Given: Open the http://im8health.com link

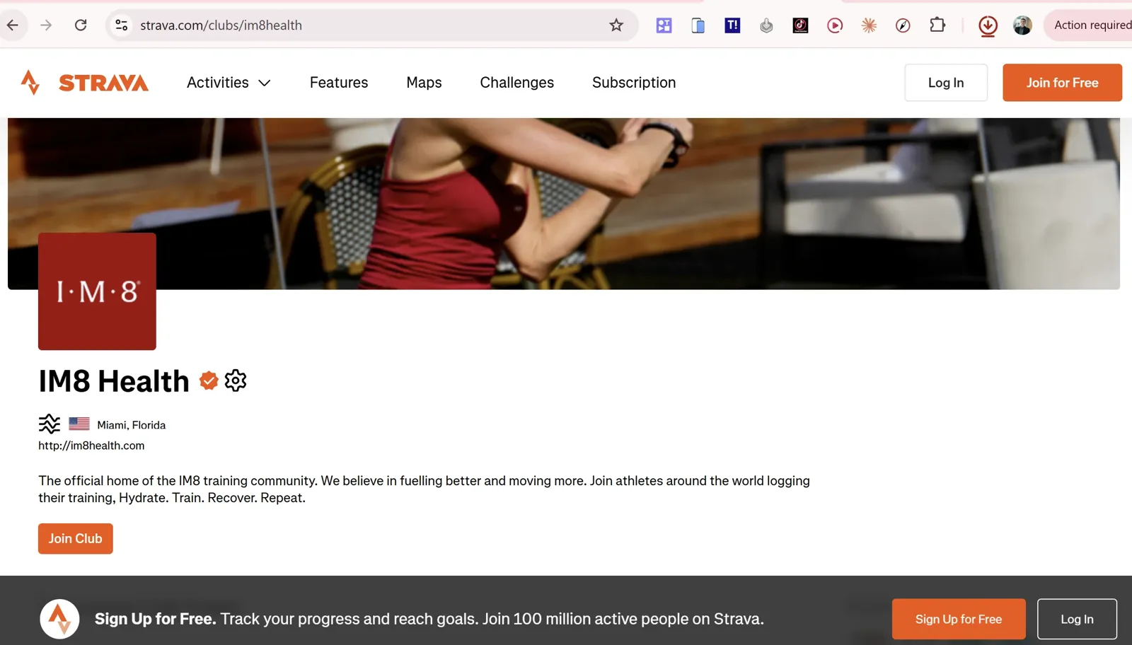Looking at the screenshot, I should point(91,446).
